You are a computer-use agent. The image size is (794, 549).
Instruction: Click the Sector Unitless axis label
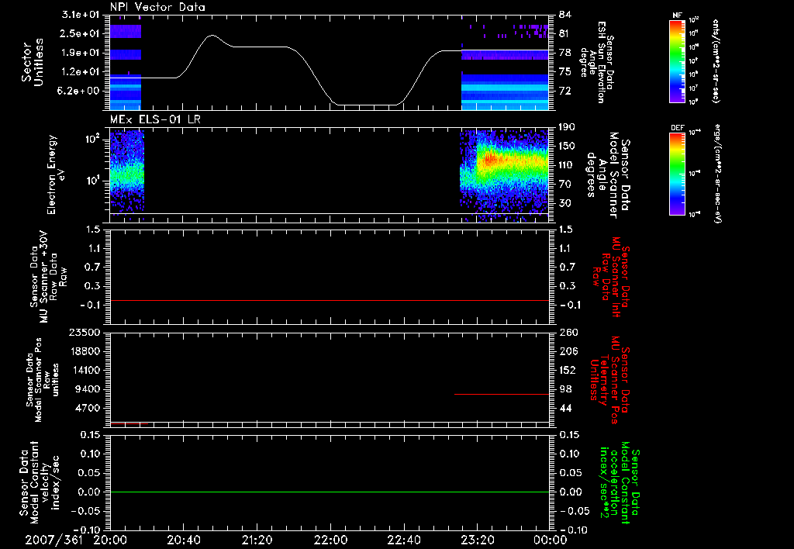(x=33, y=62)
